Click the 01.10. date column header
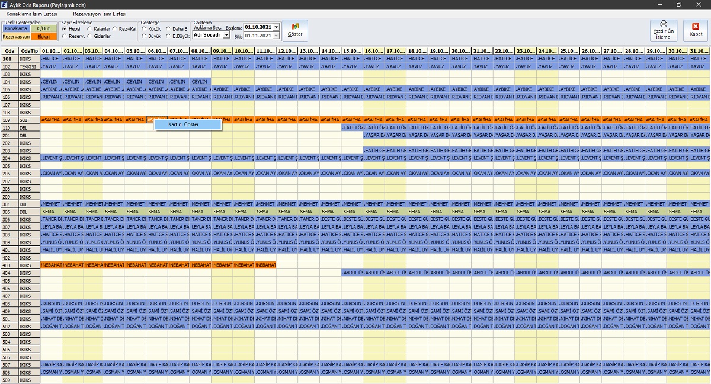The height and width of the screenshot is (384, 711). click(51, 51)
